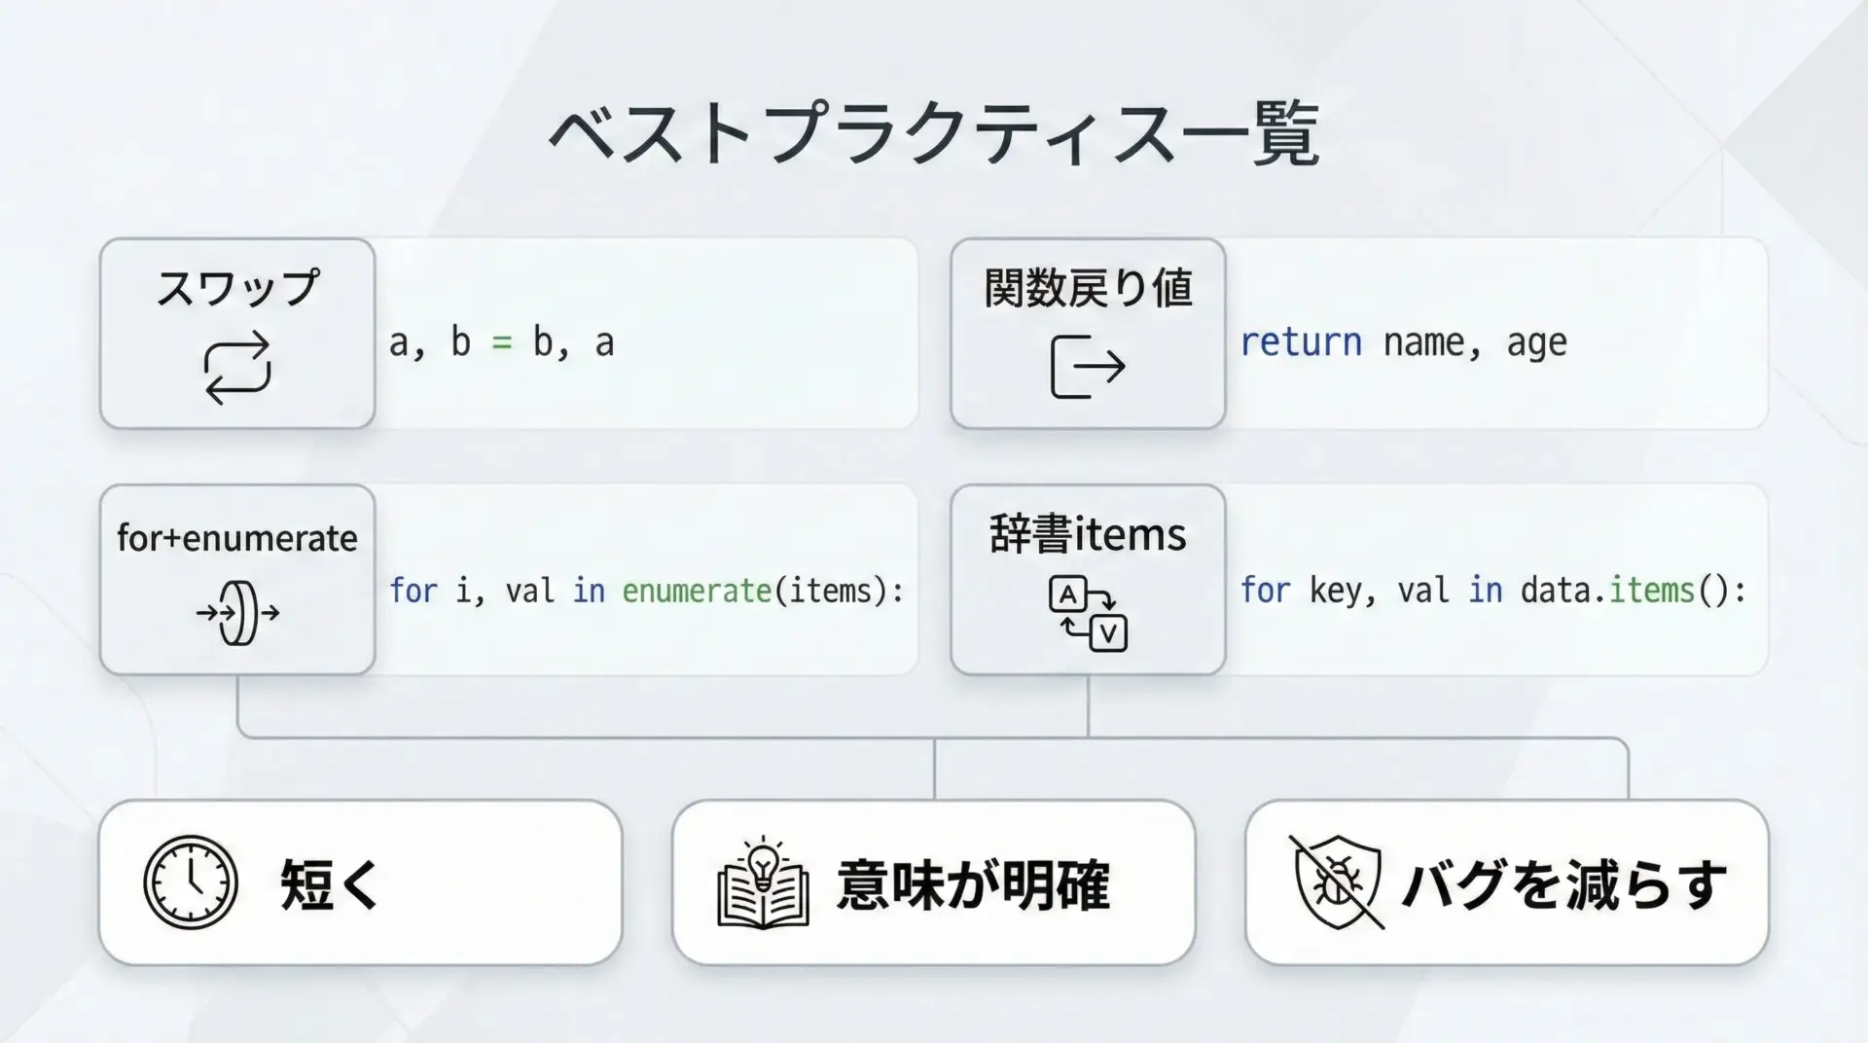
Task: Click the crossed-out bug shield icon
Action: click(1337, 882)
